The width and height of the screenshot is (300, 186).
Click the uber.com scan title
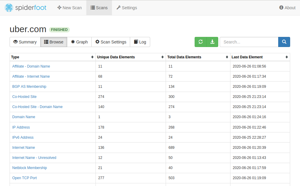point(28,29)
